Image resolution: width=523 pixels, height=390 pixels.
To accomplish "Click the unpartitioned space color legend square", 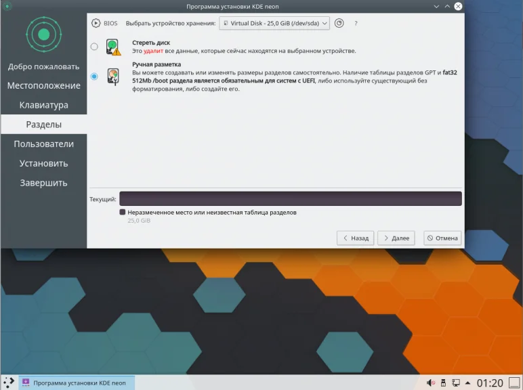I will point(123,212).
